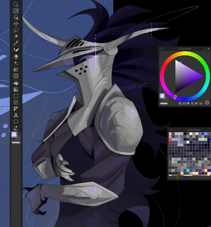Image resolution: width=211 pixels, height=227 pixels.
Task: Switch to sub color in Color Wheel
Action: [x=166, y=99]
